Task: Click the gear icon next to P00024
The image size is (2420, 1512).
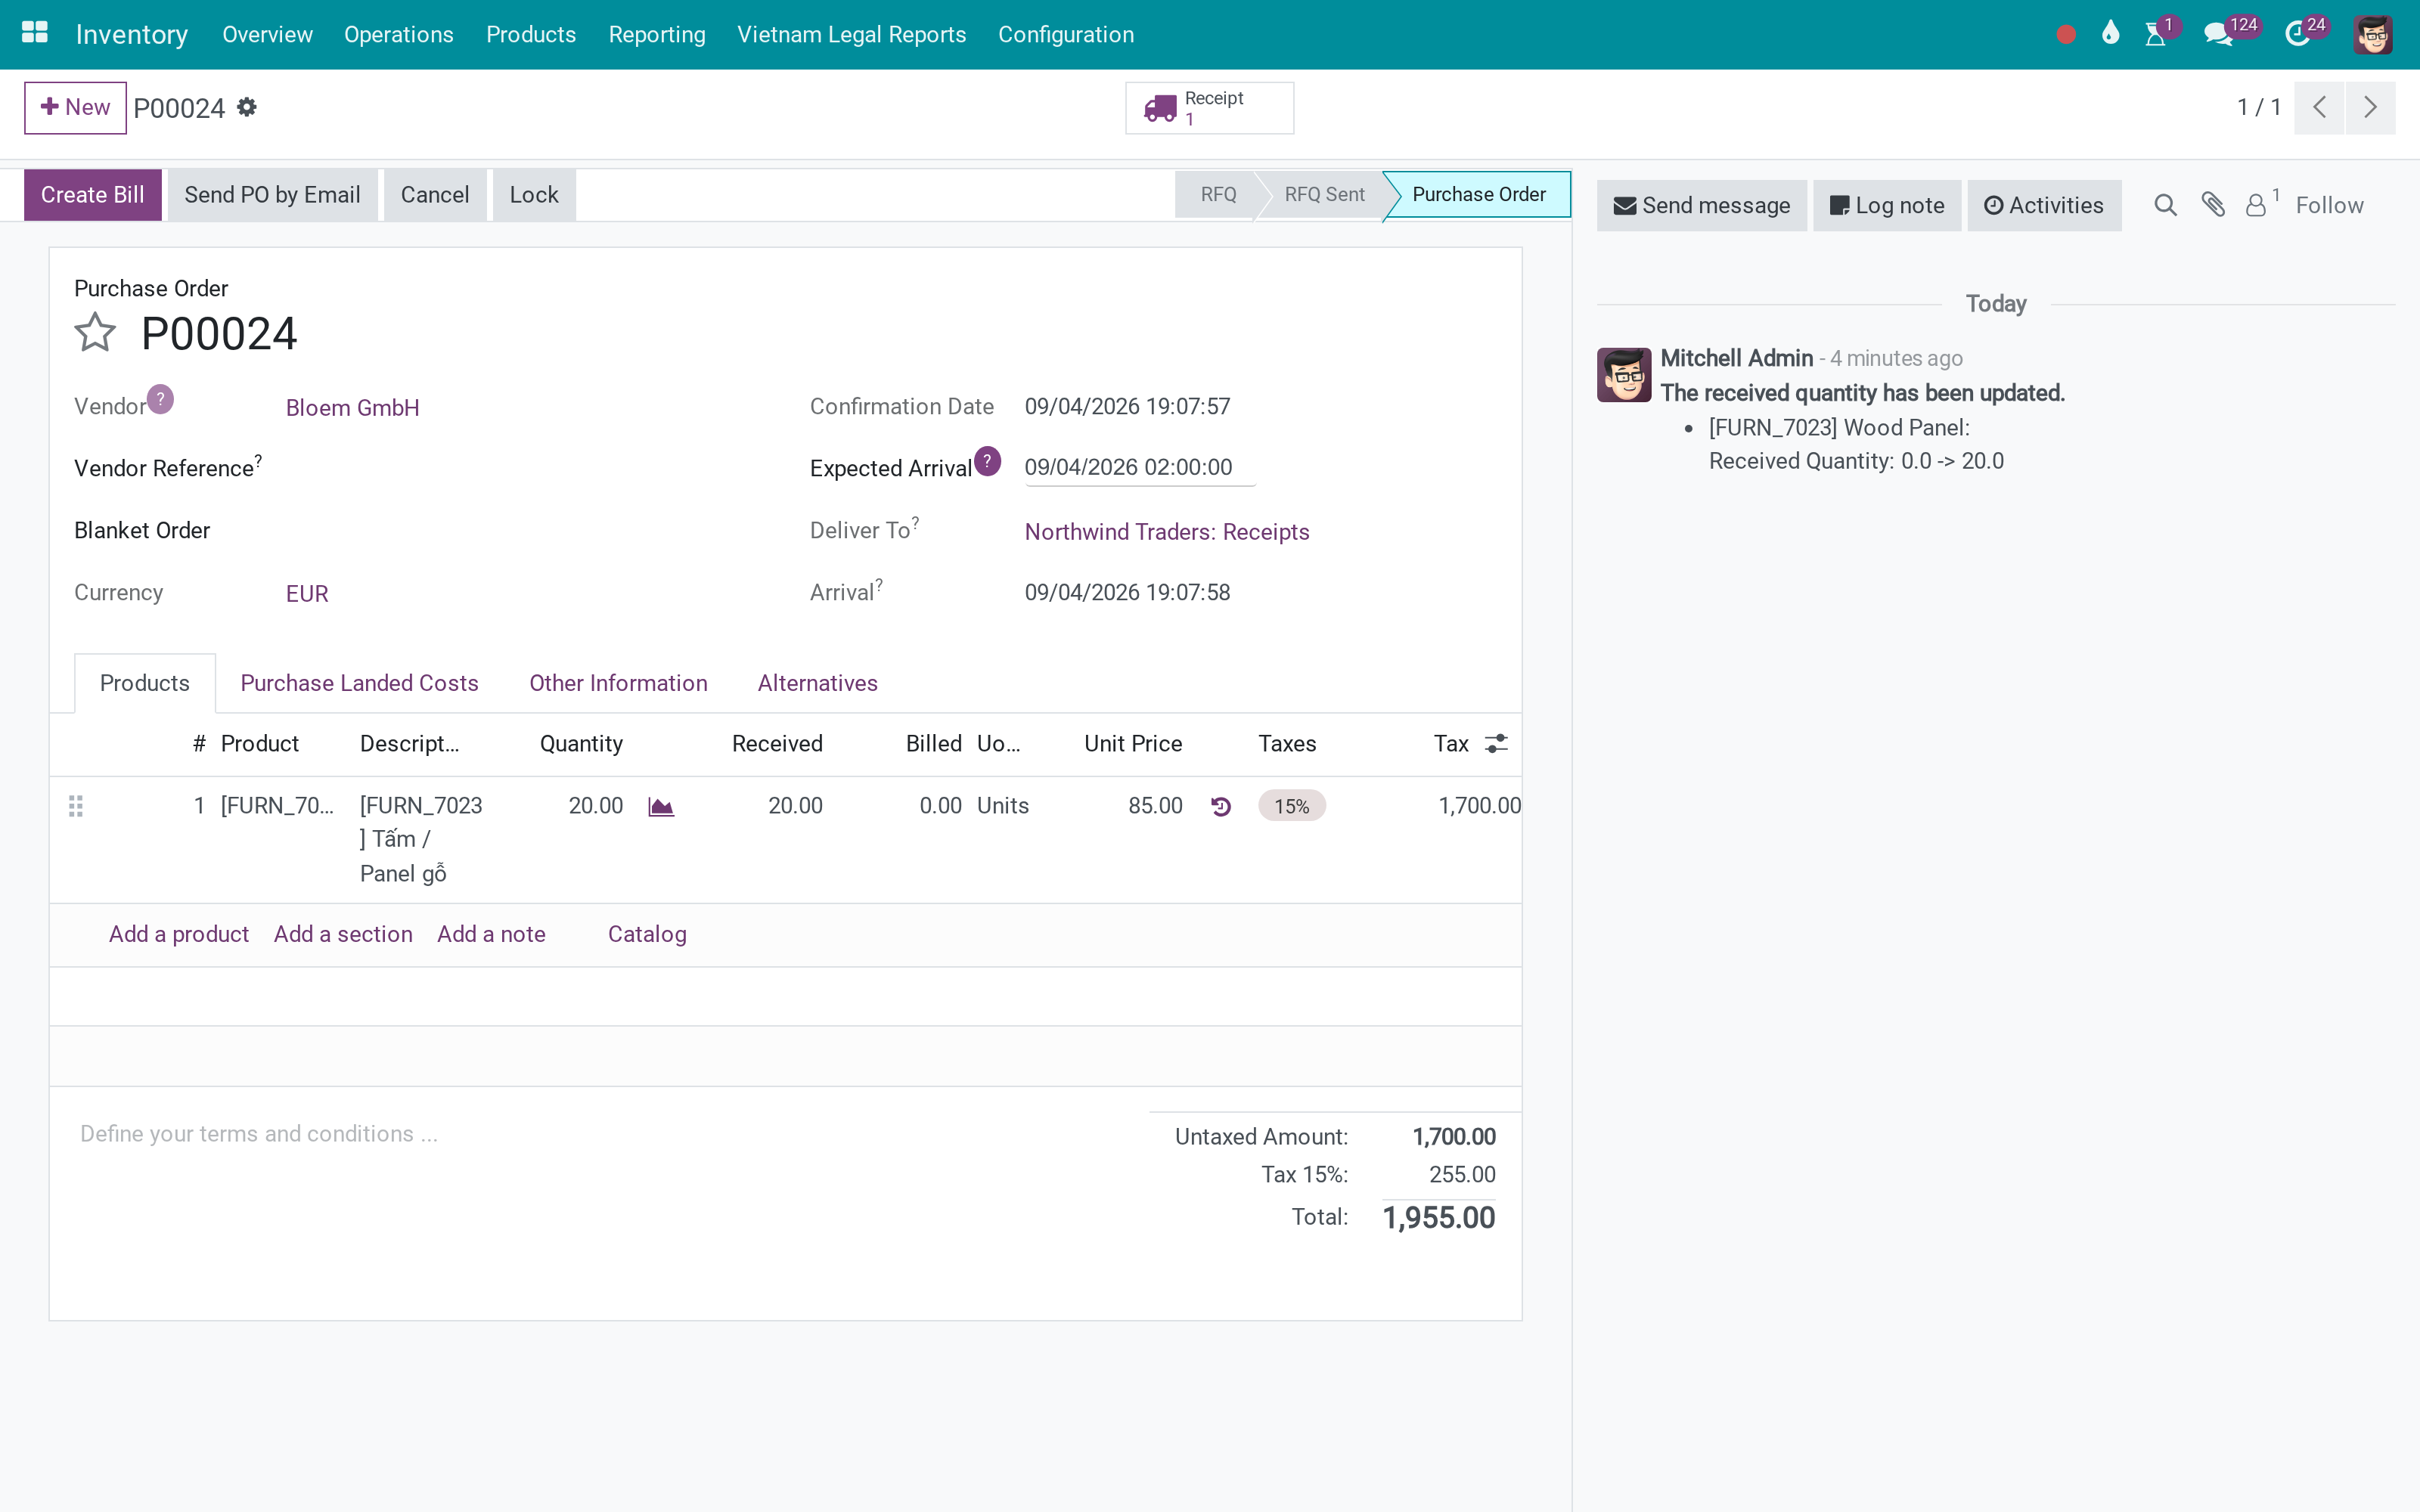Action: (x=247, y=107)
